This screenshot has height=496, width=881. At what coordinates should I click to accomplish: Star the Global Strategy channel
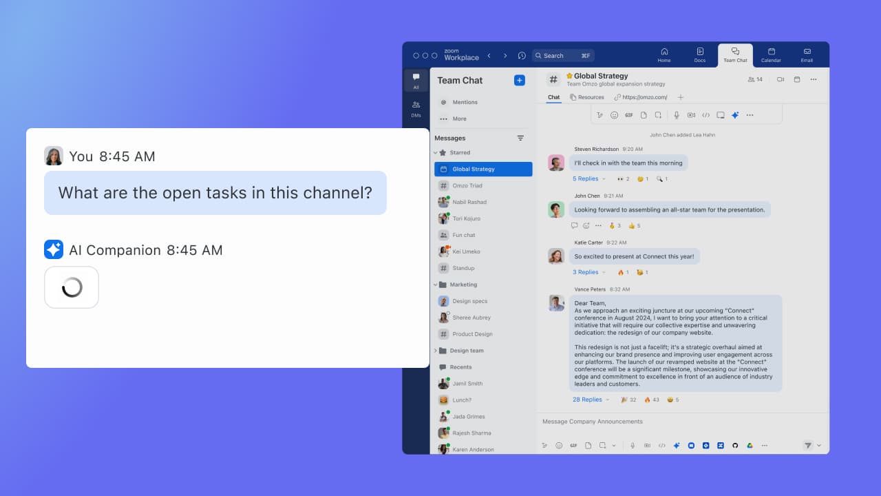[570, 76]
